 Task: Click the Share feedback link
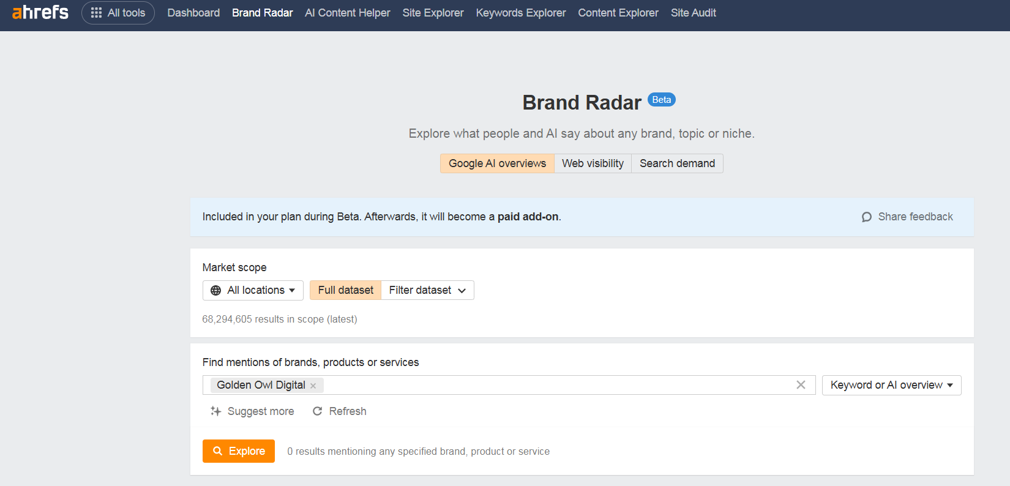pos(907,217)
